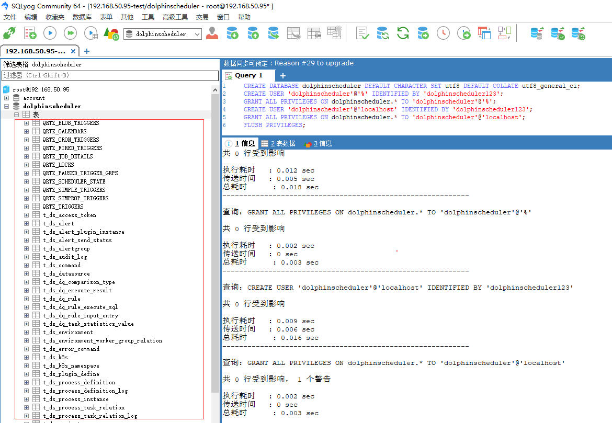This screenshot has width=612, height=423.
Task: Click the database import down-arrow icon
Action: (x=232, y=33)
